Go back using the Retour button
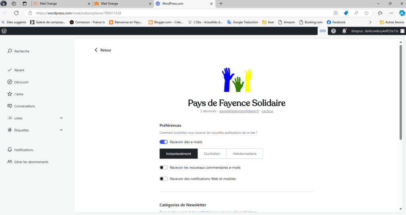The width and height of the screenshot is (406, 215). 103,50
